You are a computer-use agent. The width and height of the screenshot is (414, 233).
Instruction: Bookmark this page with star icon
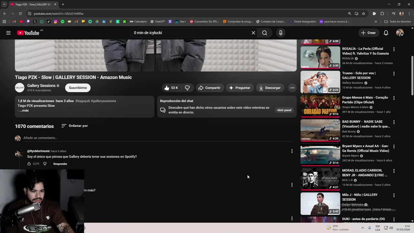(364, 14)
